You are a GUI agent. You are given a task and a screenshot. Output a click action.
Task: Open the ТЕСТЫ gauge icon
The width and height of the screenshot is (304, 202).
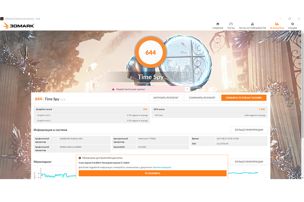click(231, 24)
